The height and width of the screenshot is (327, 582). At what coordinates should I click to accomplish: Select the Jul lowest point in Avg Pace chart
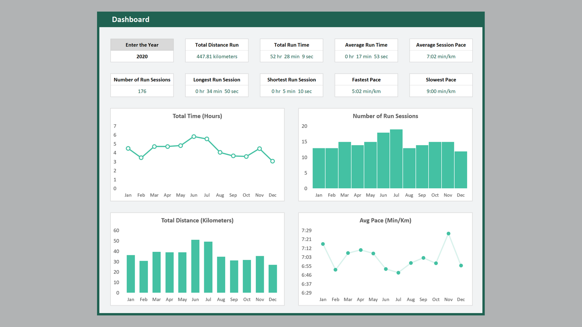pyautogui.click(x=398, y=273)
